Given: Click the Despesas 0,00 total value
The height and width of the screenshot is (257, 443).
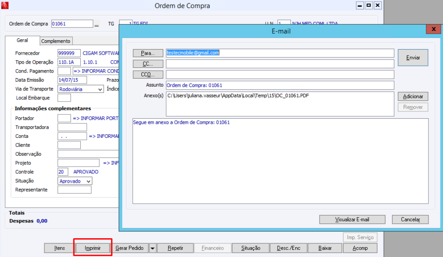Looking at the screenshot, I should pyautogui.click(x=42, y=221).
